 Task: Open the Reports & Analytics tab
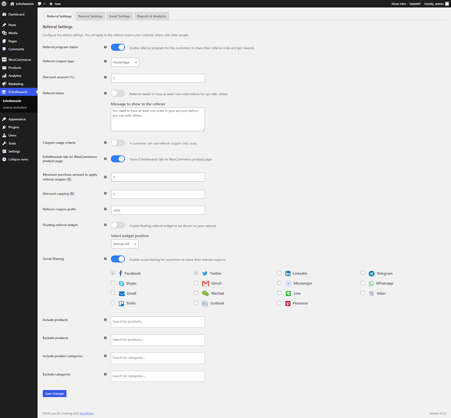[152, 16]
